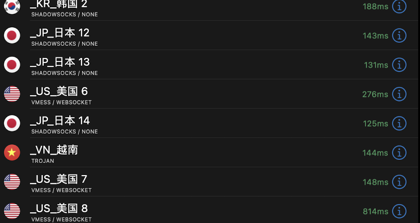Open info for _US_美国 6 server
Image resolution: width=420 pixels, height=223 pixels.
[x=399, y=94]
